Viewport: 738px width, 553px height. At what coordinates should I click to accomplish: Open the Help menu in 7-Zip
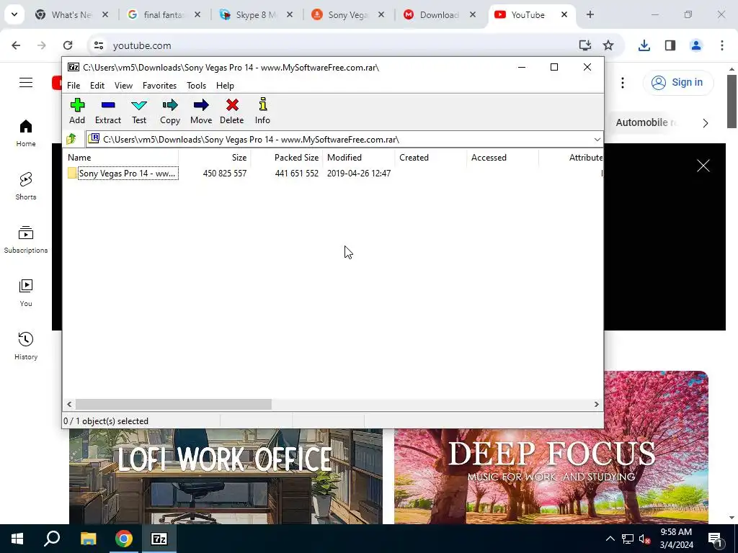coord(225,86)
